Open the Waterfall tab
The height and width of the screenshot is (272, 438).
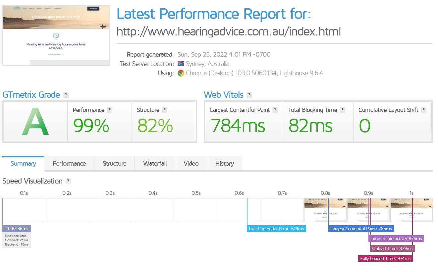click(x=155, y=164)
